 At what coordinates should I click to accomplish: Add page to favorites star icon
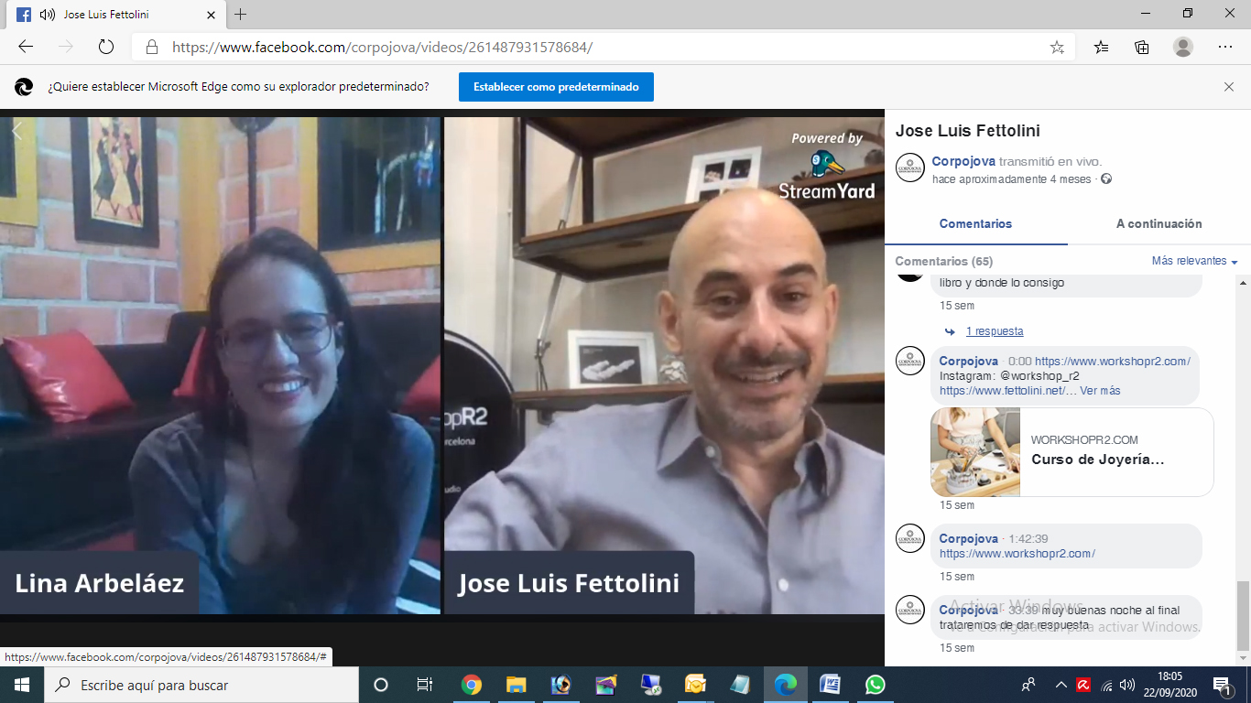[x=1057, y=48]
